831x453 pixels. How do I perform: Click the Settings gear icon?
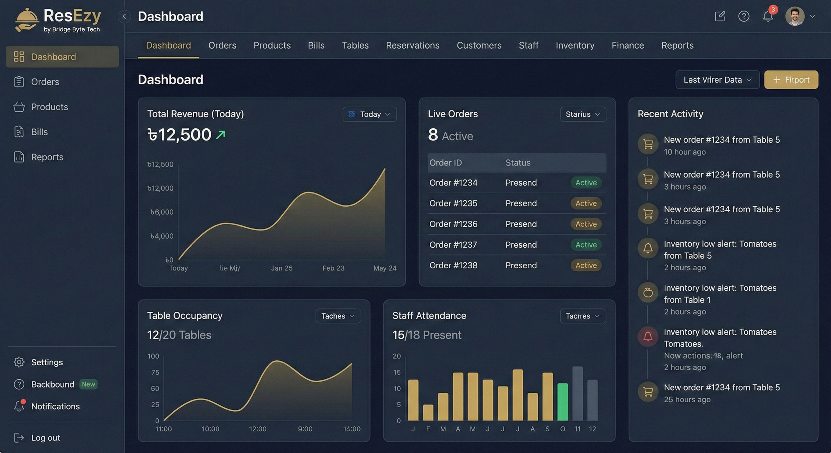[x=19, y=362]
